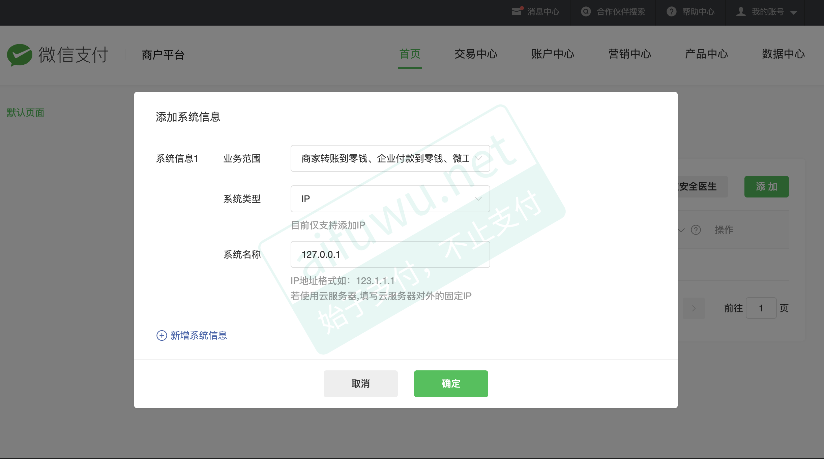This screenshot has height=459, width=824.
Task: Click 帮助中心 link
Action: click(x=698, y=12)
